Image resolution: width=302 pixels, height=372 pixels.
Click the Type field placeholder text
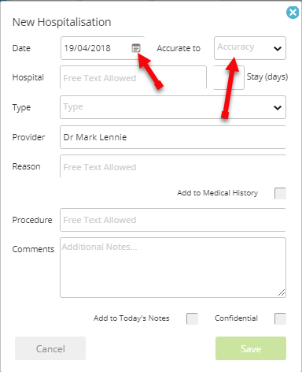click(73, 107)
